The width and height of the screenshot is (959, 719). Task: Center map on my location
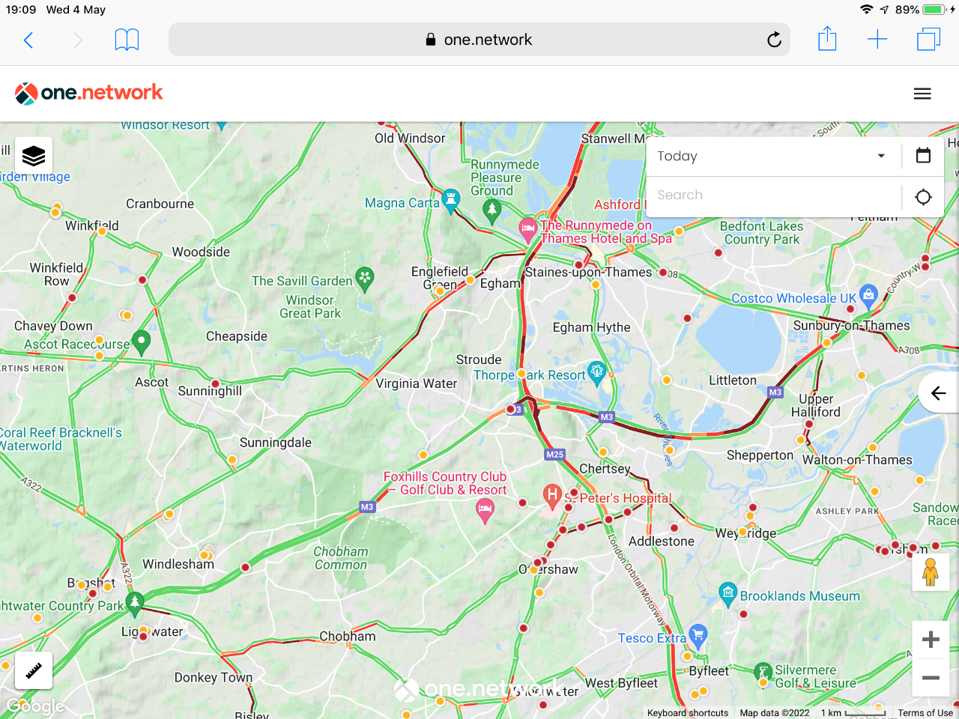click(x=923, y=196)
